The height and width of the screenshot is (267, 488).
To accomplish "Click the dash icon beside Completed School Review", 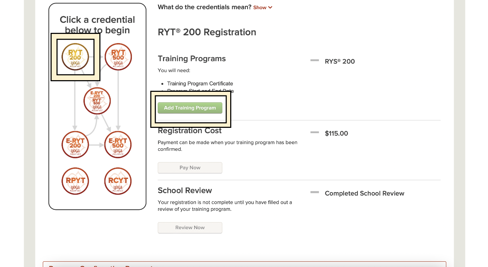I will click(x=314, y=192).
